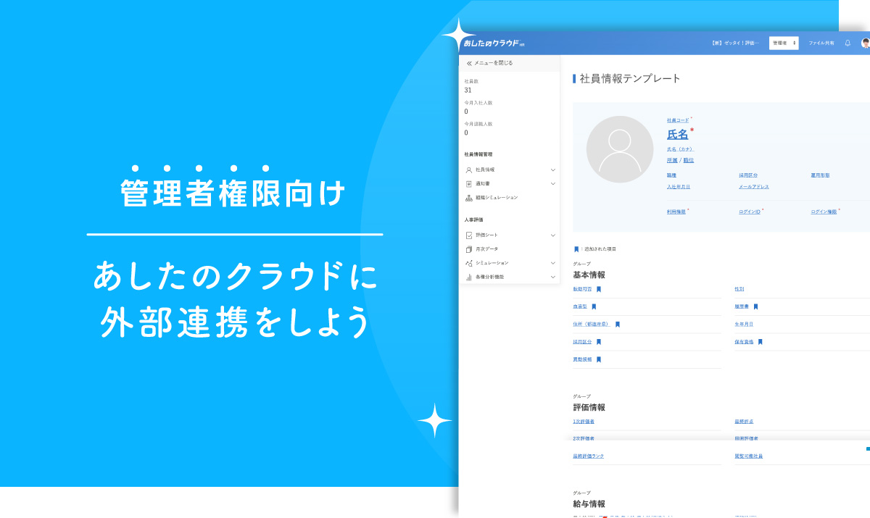
Task: Click the 最終評点 item link
Action: [x=744, y=422]
